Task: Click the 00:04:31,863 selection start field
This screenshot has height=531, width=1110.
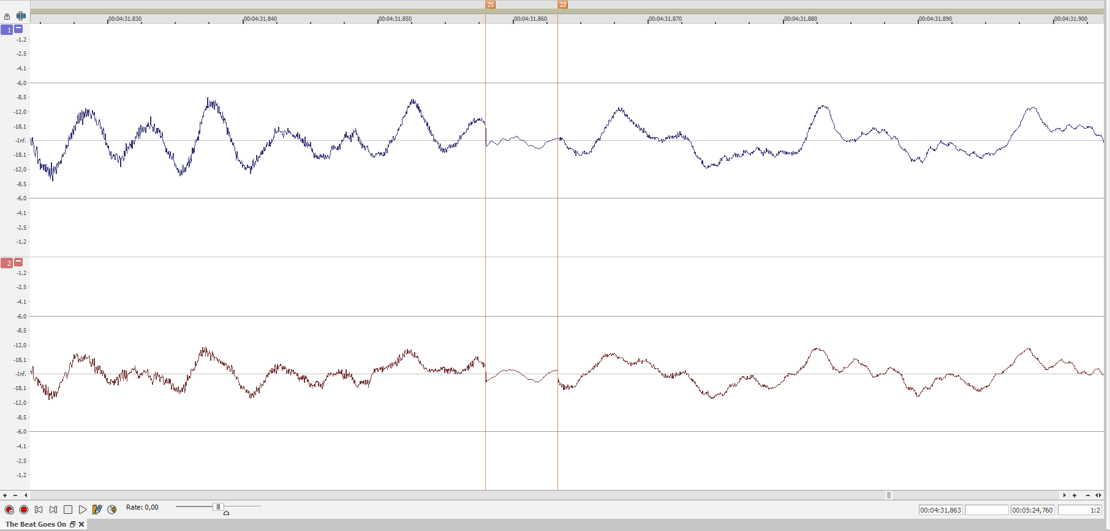Action: (x=940, y=510)
